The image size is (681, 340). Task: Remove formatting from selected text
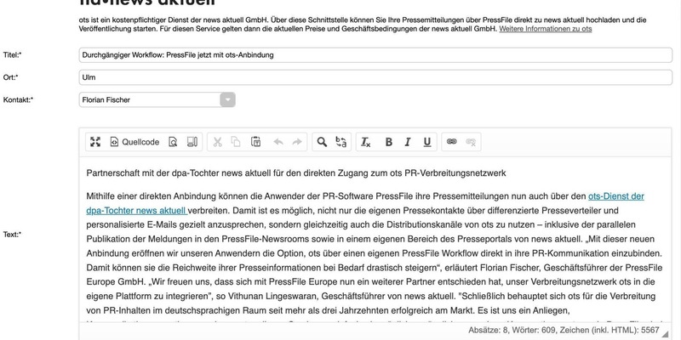tap(366, 142)
